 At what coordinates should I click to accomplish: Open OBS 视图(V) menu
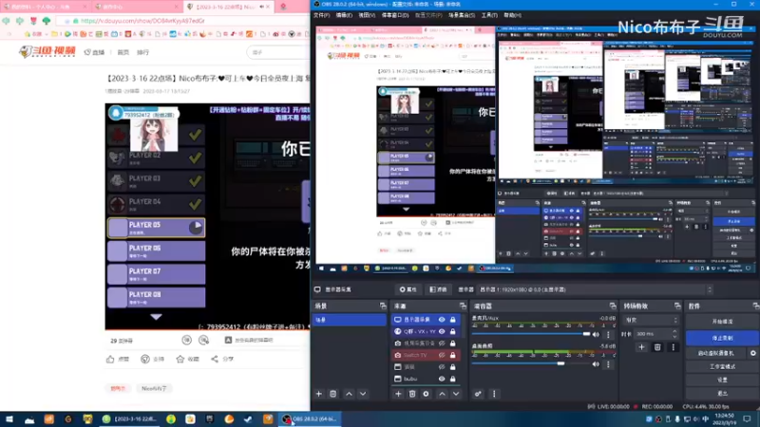coord(367,15)
